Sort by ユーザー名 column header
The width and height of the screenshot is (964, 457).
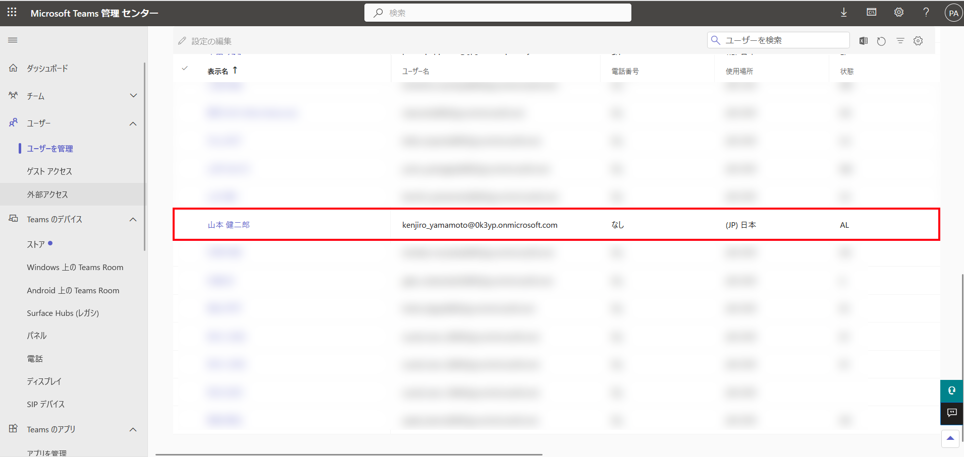[415, 71]
